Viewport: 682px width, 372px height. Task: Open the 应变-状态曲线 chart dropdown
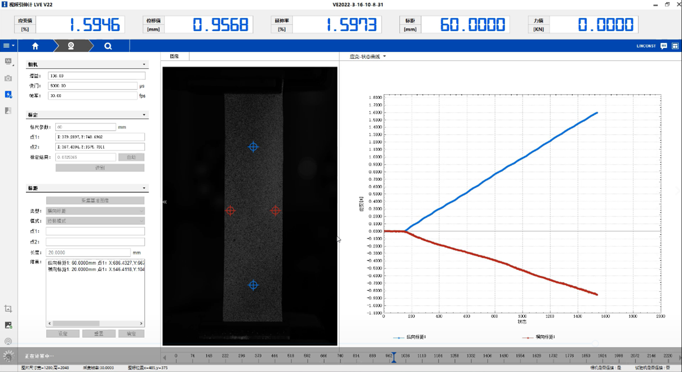click(x=384, y=56)
